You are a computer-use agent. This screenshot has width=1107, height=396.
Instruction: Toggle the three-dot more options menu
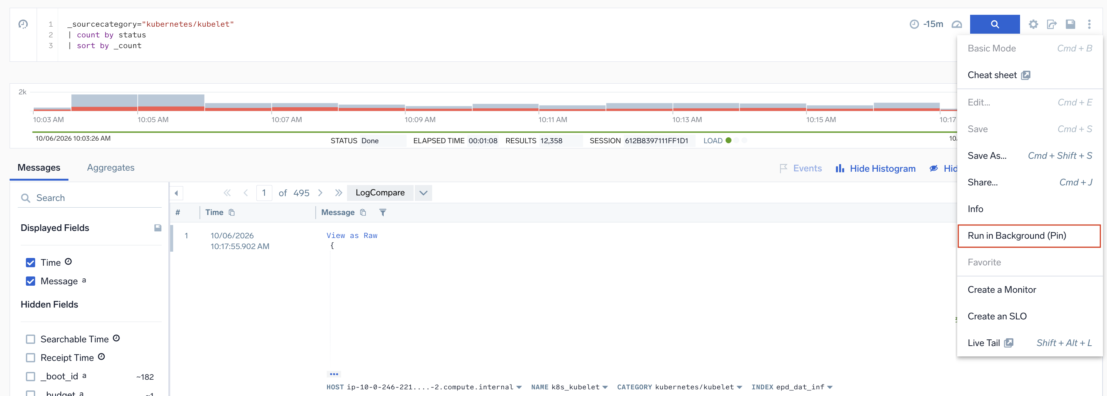coord(1089,24)
